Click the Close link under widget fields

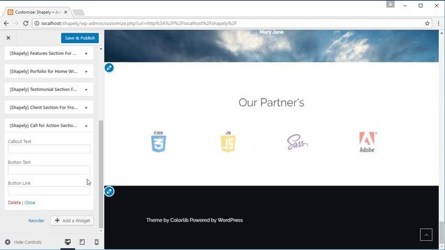click(30, 202)
